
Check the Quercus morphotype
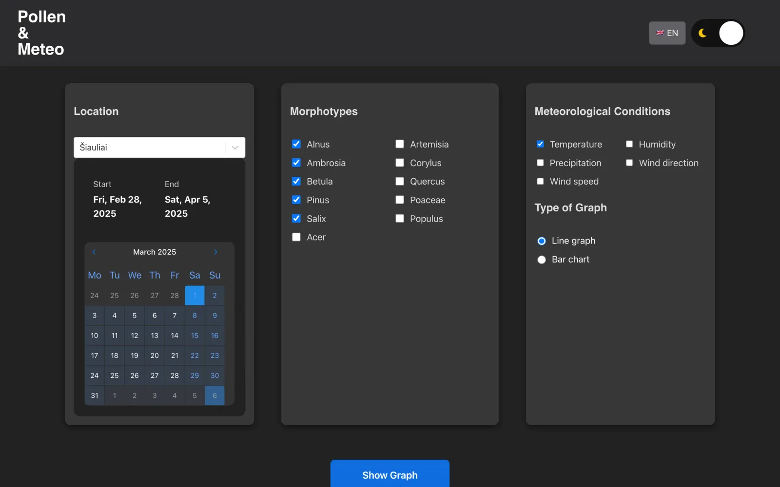[400, 181]
